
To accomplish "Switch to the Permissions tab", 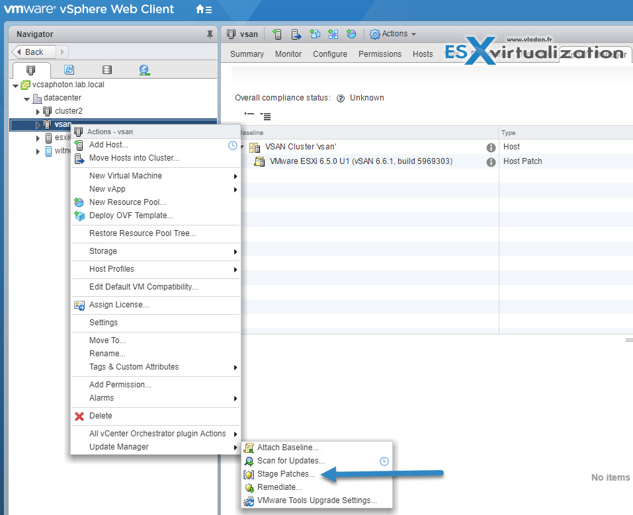I will tap(380, 54).
